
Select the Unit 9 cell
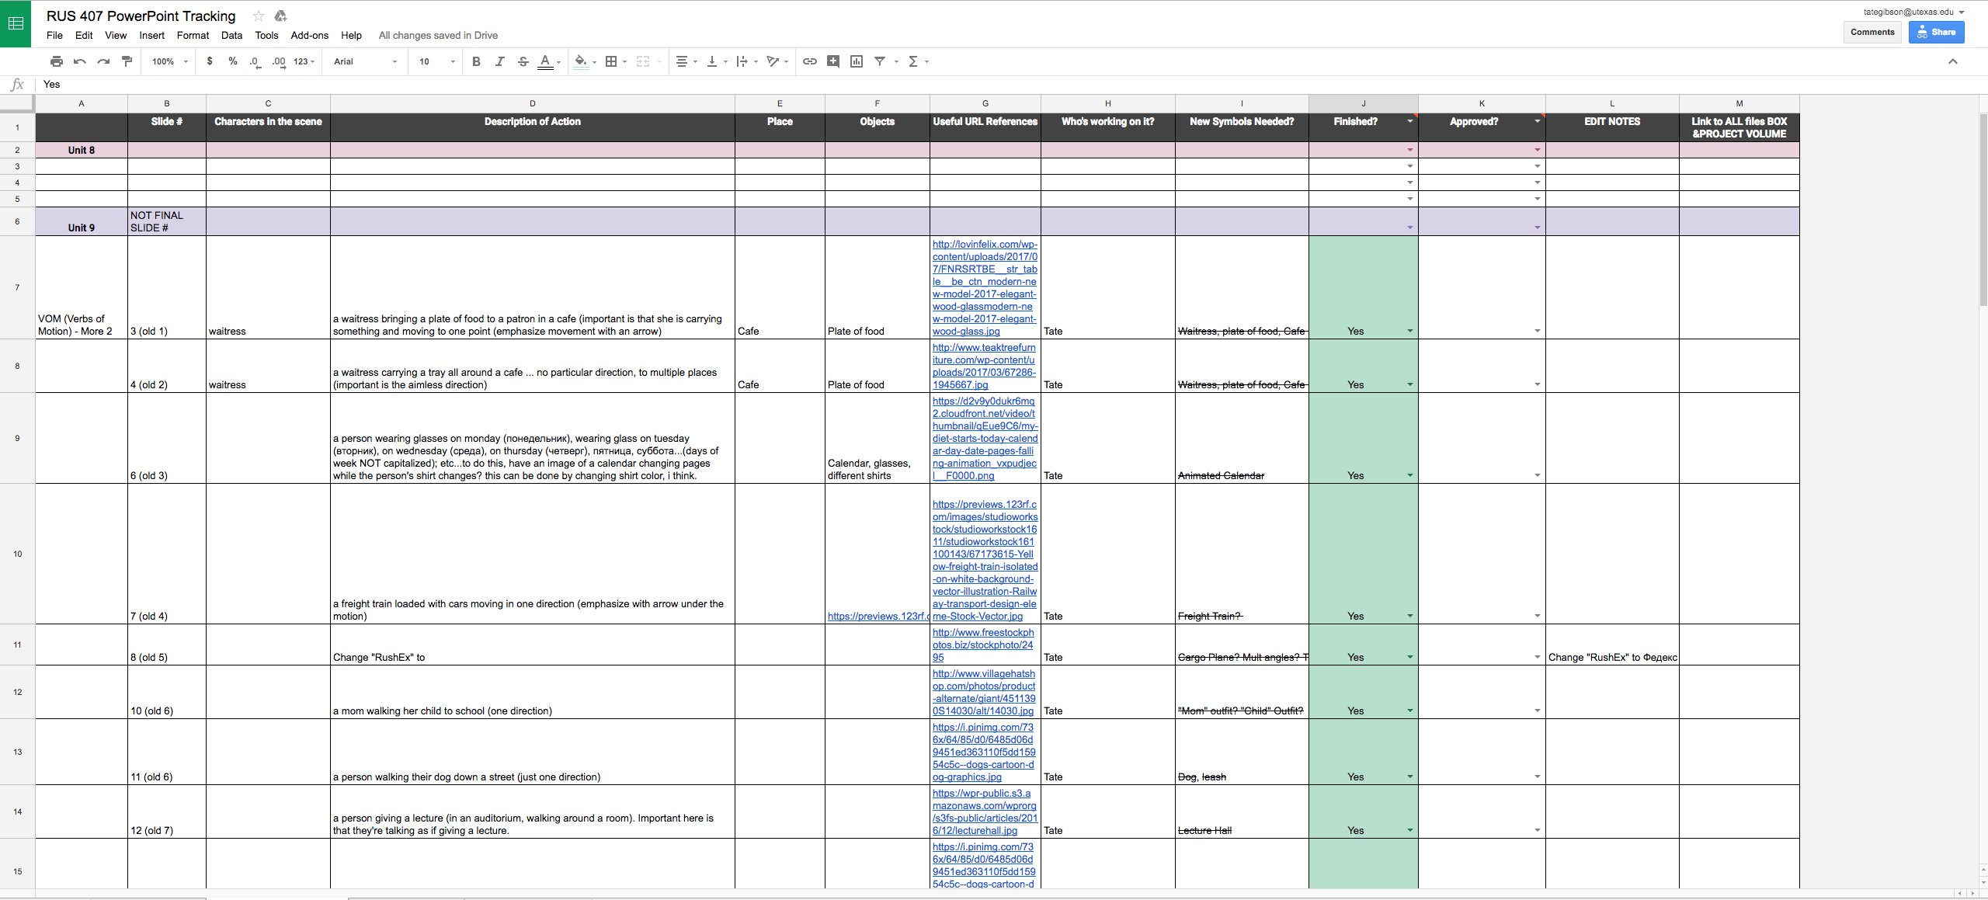point(82,221)
